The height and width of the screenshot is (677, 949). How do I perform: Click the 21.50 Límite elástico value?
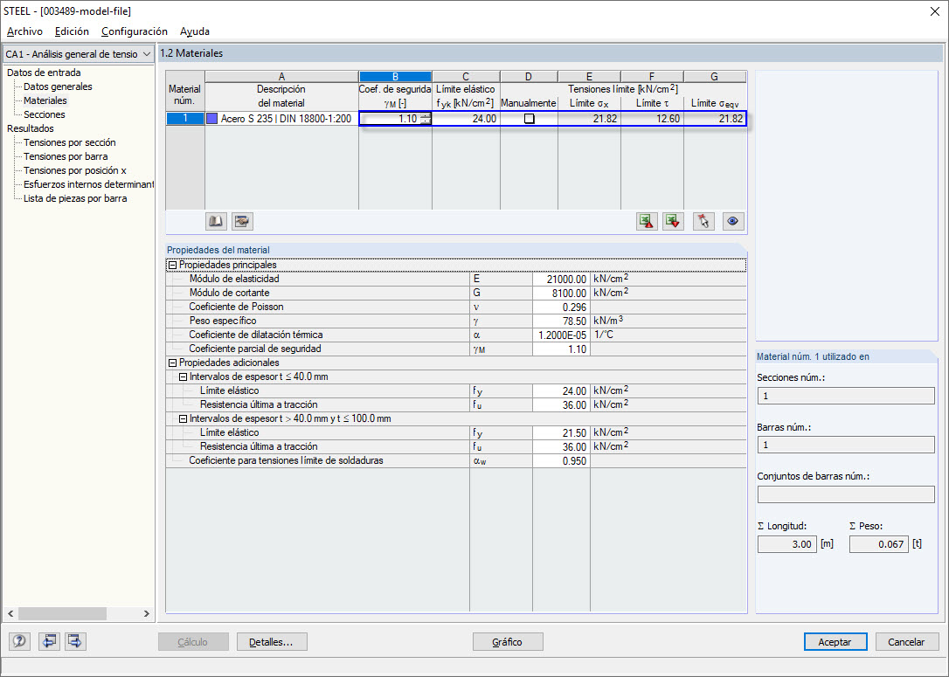(x=561, y=432)
